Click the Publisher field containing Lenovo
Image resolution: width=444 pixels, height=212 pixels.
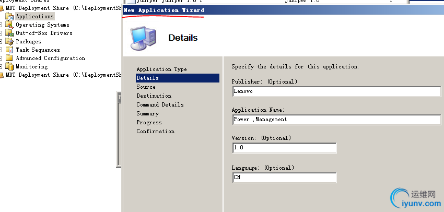point(337,91)
